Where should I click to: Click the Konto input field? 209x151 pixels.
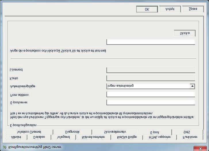151,78
